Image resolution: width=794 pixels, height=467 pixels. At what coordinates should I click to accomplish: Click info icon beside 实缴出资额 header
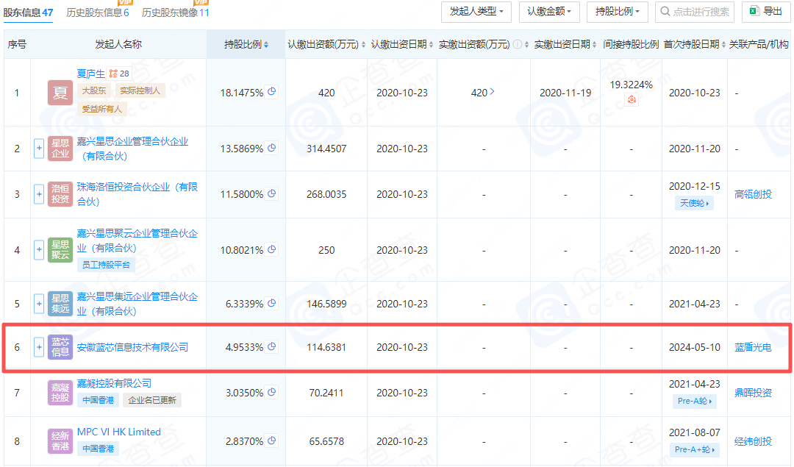(x=518, y=45)
